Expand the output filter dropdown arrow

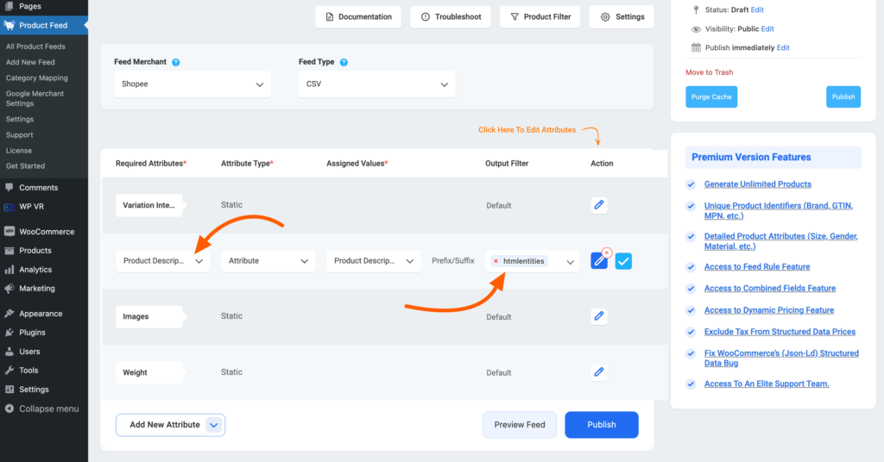570,262
